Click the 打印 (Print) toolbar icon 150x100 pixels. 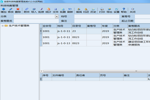[x=102, y=10]
